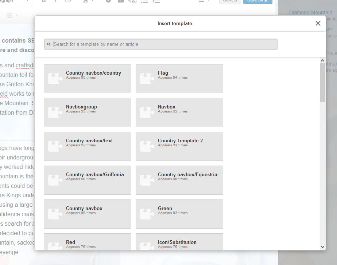Close the Insert template dialog

[x=318, y=23]
